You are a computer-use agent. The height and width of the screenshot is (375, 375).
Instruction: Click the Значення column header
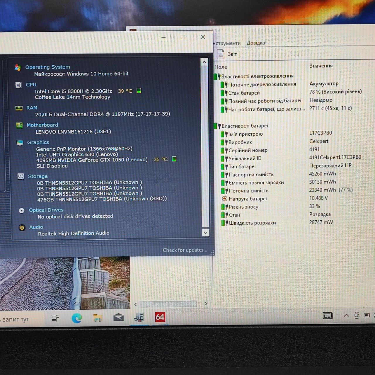pyautogui.click(x=321, y=66)
